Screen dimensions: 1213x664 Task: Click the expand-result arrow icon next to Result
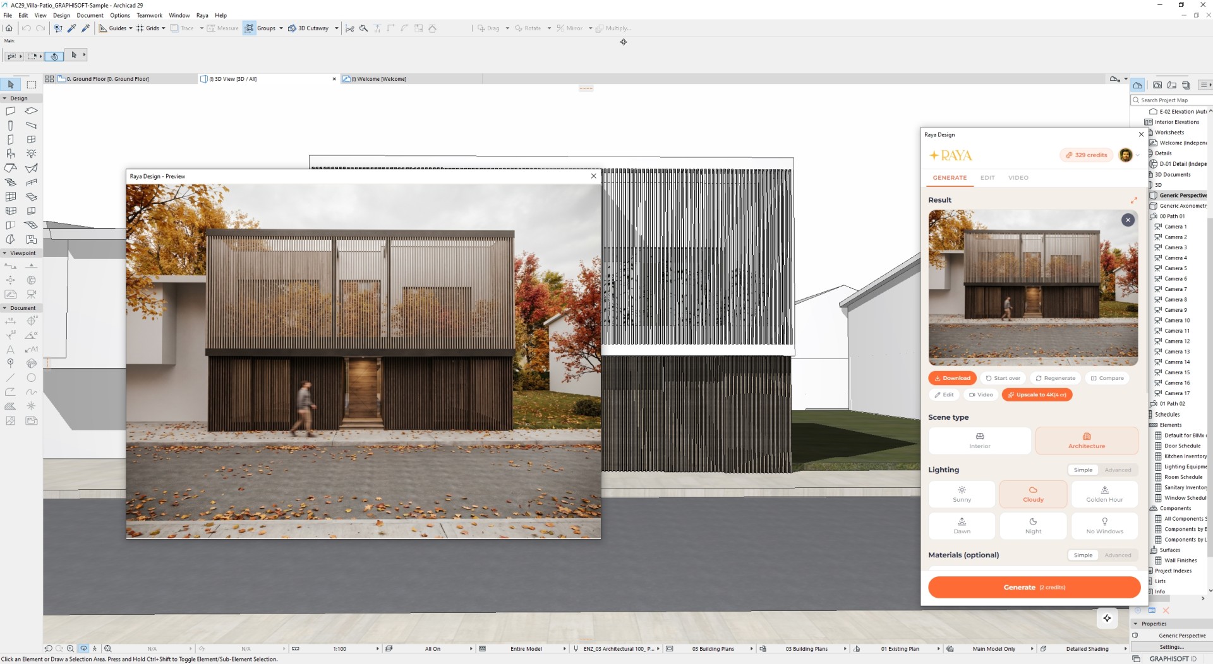click(x=1134, y=200)
